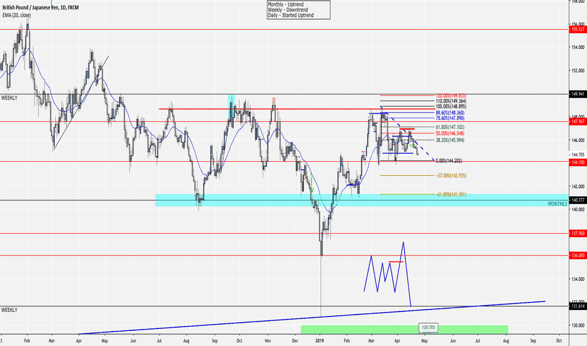Select the red 144.100 price label

pos(578,162)
